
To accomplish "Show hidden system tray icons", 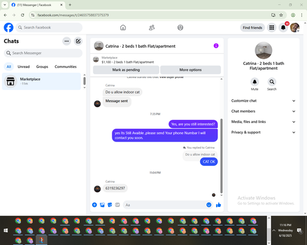I will point(274,230).
